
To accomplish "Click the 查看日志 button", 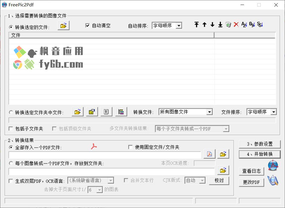I will coord(251,171).
